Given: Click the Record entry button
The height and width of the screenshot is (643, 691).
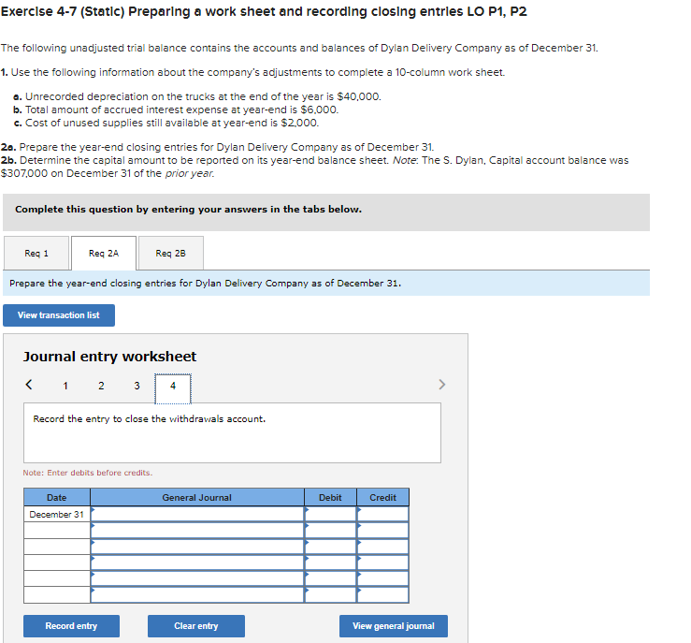Looking at the screenshot, I should (x=71, y=626).
